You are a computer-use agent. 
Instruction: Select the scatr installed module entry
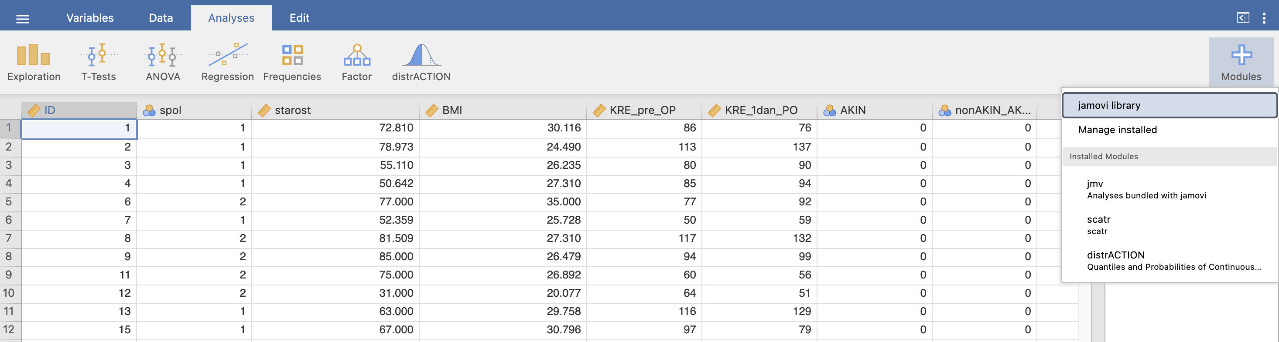[x=1170, y=225]
